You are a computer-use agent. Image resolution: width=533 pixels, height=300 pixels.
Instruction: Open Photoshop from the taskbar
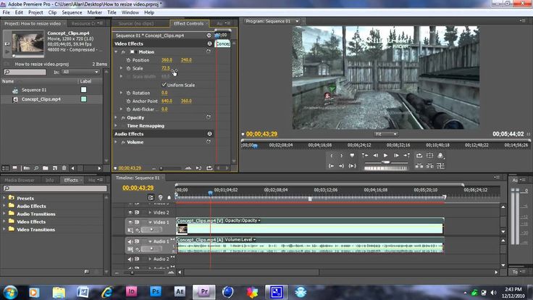(x=156, y=292)
